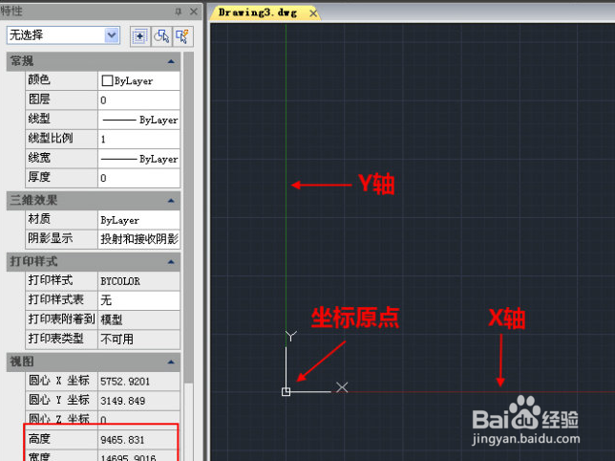Collapse the 视图 section
The height and width of the screenshot is (461, 615).
171,362
